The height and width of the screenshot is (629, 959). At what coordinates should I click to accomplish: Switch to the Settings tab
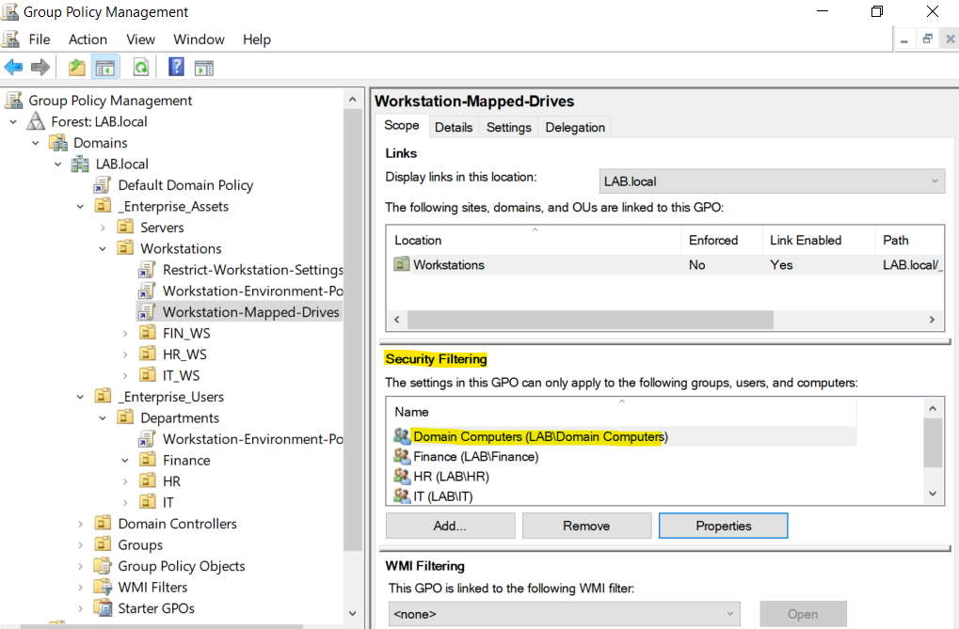click(508, 127)
